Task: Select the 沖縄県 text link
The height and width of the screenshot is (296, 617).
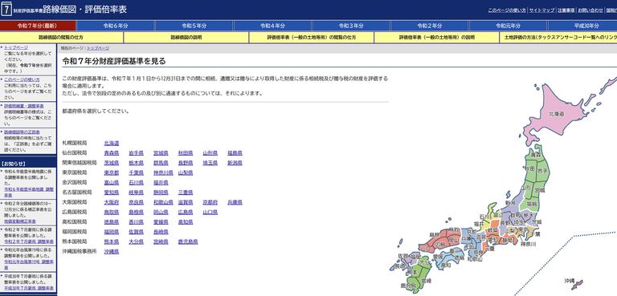Action: click(x=112, y=252)
